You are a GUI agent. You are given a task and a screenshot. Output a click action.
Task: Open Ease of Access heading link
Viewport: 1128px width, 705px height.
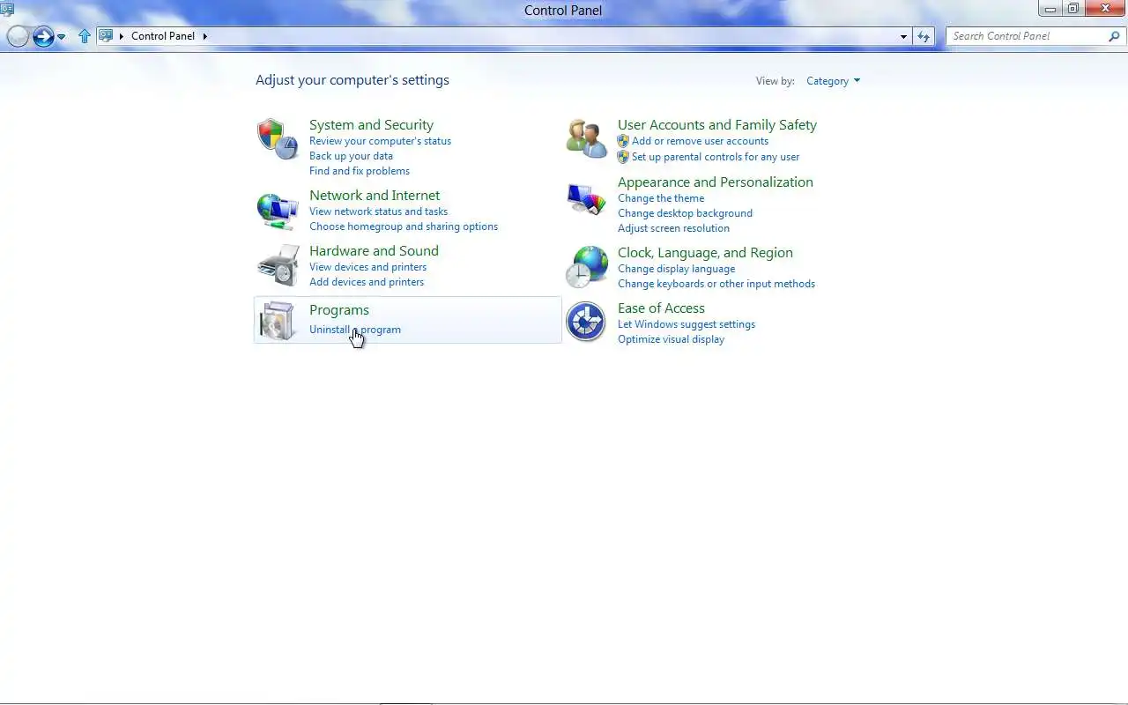(x=661, y=308)
